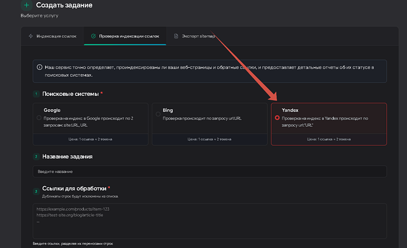Click the Yandex card price footer

[x=329, y=139]
